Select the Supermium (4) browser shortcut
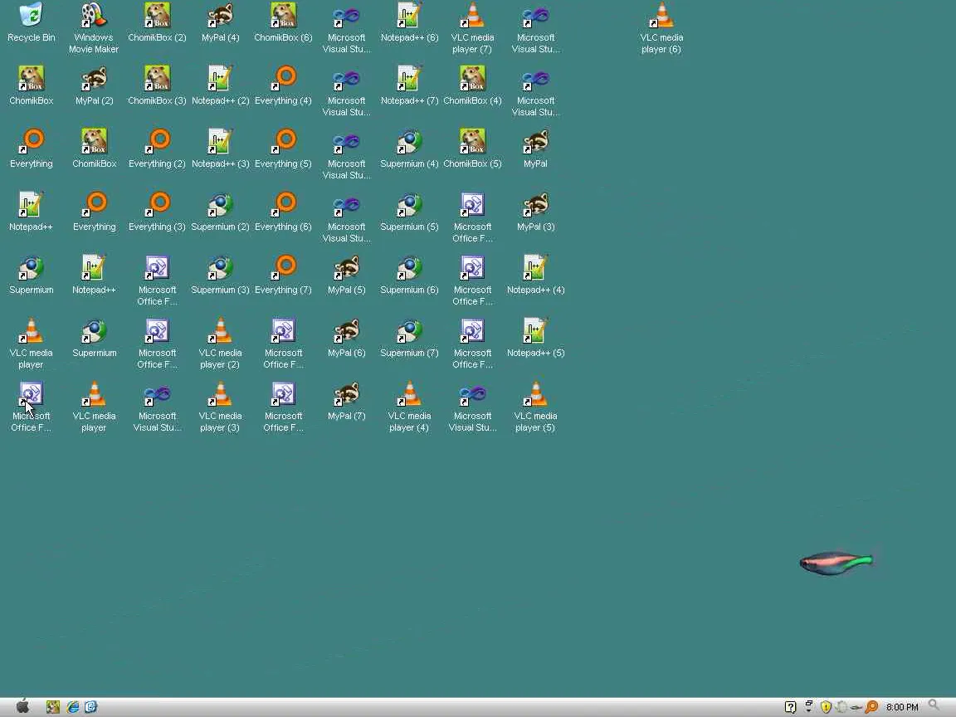 coord(410,149)
